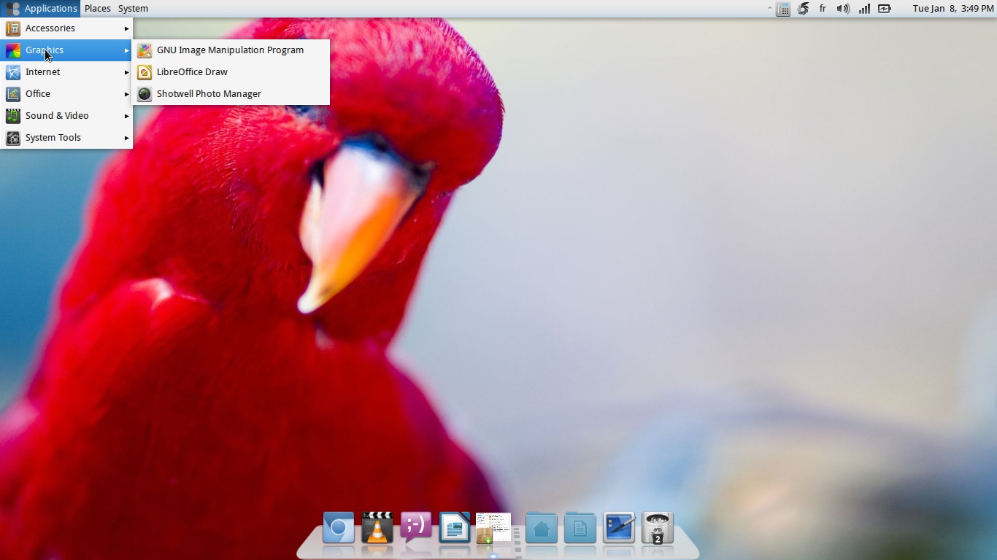Select the Graphics category
The height and width of the screenshot is (560, 997).
[x=66, y=50]
